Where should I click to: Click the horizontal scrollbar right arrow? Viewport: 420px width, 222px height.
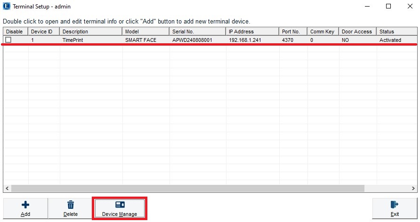pos(413,188)
